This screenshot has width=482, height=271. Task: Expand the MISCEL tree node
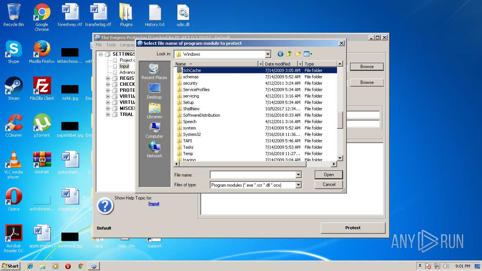(x=108, y=108)
